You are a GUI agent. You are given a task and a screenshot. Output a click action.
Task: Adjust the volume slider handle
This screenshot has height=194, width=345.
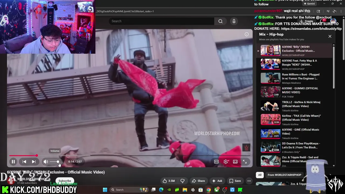[x=58, y=162]
